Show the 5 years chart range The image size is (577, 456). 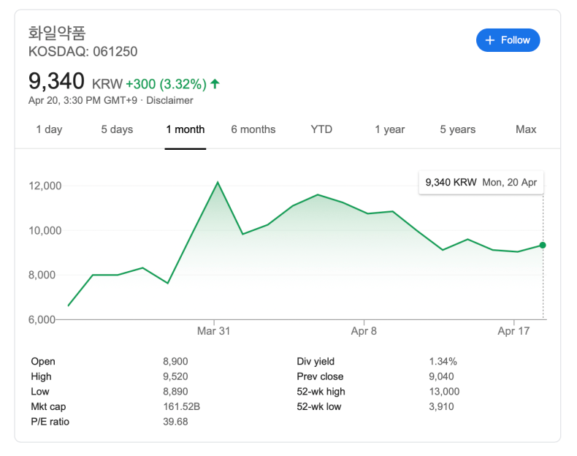(x=458, y=129)
